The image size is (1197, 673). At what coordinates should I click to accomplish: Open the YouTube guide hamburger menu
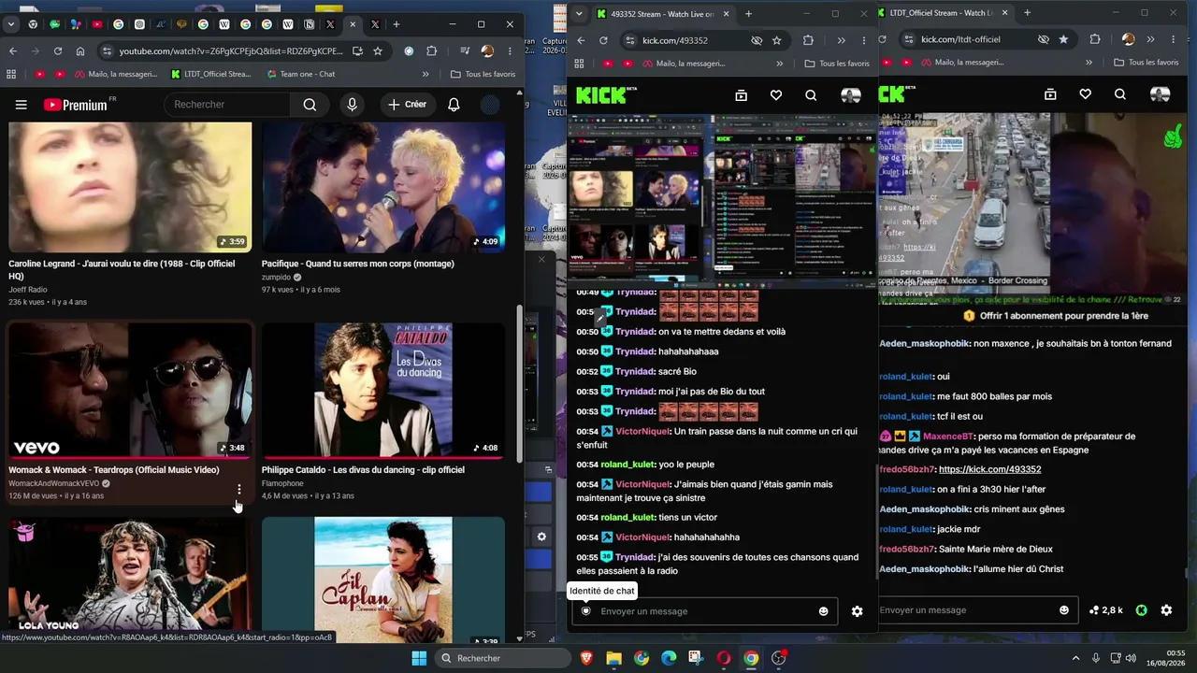click(21, 105)
